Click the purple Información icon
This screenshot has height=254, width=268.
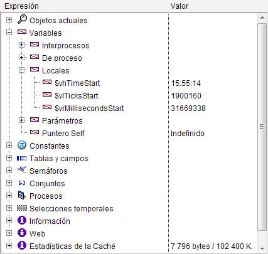[x=22, y=220]
